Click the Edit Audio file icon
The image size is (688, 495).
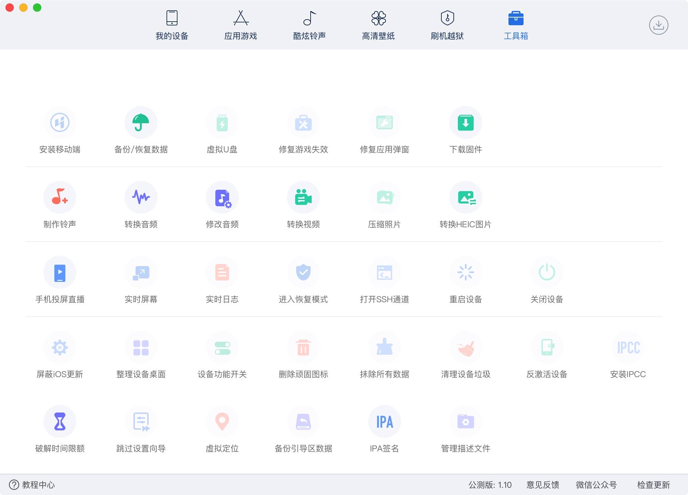[x=222, y=197]
